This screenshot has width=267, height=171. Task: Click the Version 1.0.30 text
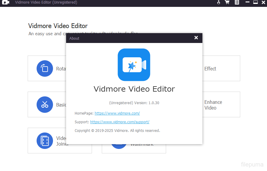click(x=134, y=103)
